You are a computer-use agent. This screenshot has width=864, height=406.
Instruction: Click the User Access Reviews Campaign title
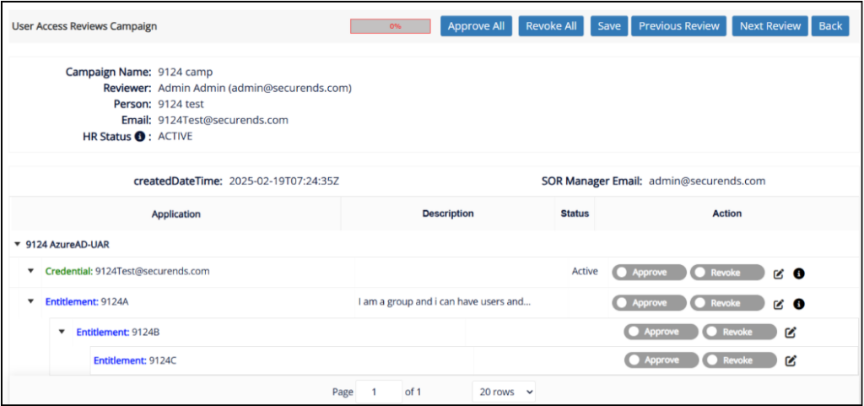click(84, 26)
